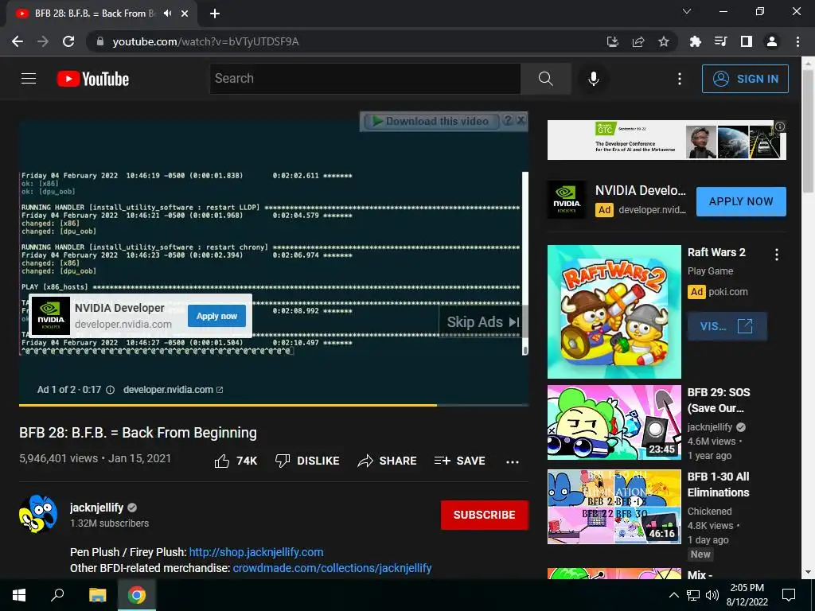815x611 pixels.
Task: Click the NVIDIA GTC banner ad
Action: (x=666, y=140)
